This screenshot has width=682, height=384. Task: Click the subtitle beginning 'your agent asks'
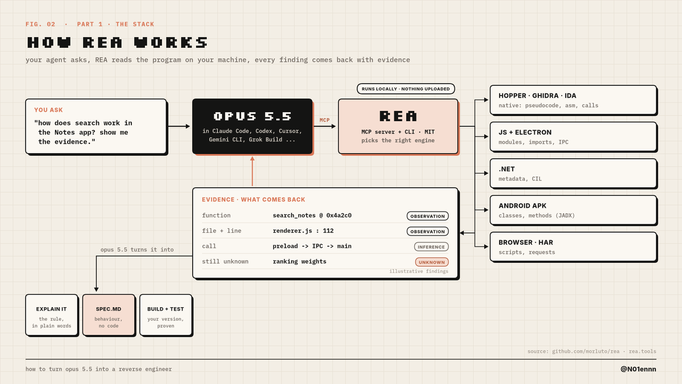(218, 60)
